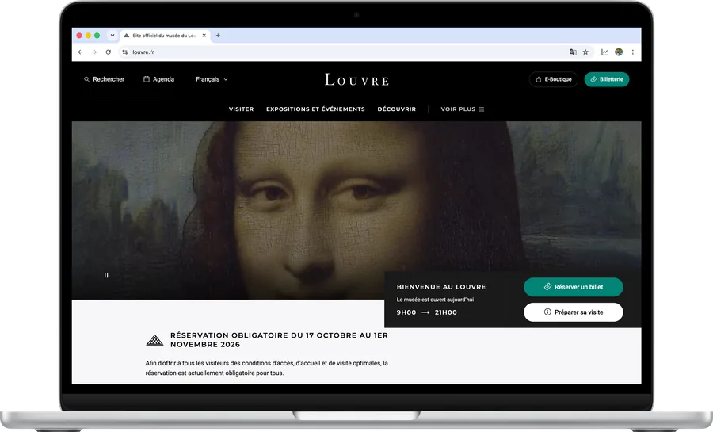Screen dimensions: 713x432
Task: Close the Louvre browser tab
Action: 204,36
